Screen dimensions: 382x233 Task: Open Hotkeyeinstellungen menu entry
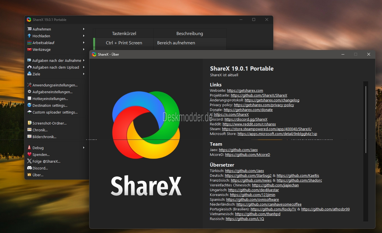click(x=50, y=99)
